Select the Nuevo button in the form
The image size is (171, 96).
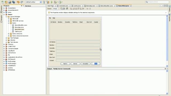click(x=65, y=64)
